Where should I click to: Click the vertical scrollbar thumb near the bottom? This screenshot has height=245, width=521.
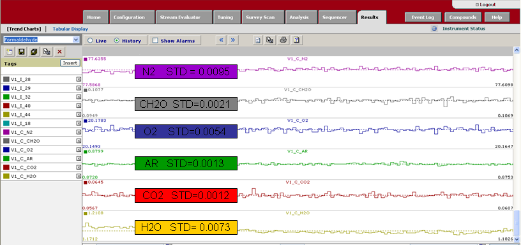(x=517, y=223)
